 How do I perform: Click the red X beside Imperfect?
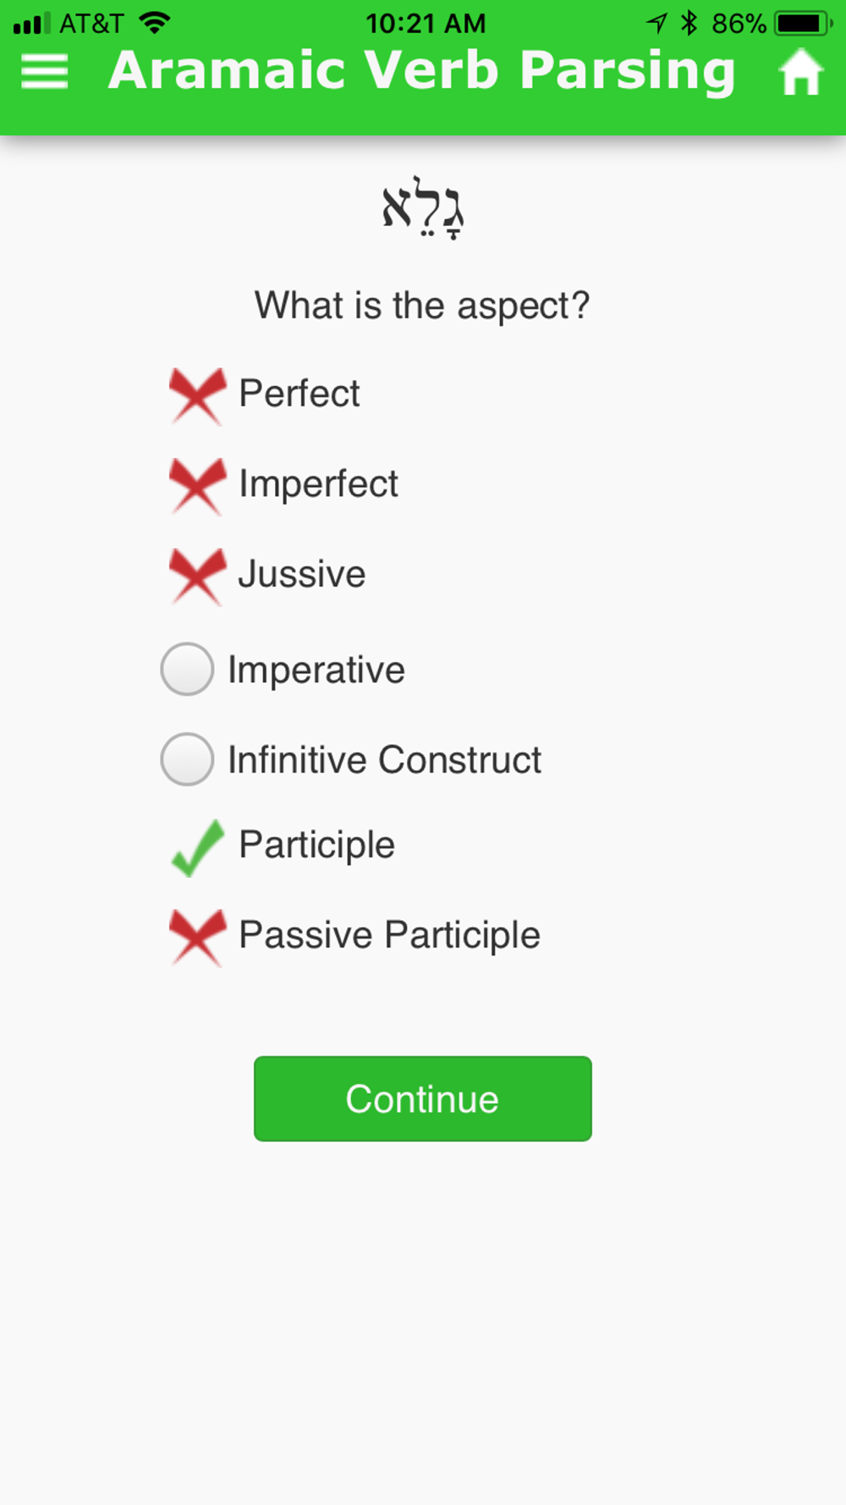[197, 486]
